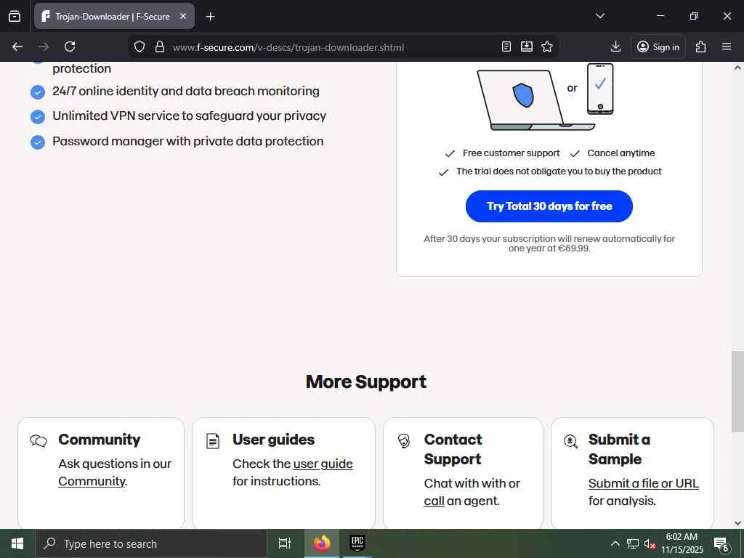Open the Extensions puzzle icon
Viewport: 744px width, 558px height.
point(700,46)
